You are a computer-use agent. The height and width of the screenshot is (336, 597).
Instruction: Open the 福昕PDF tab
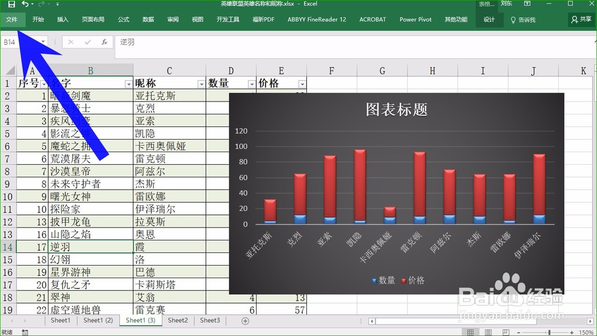coord(263,20)
